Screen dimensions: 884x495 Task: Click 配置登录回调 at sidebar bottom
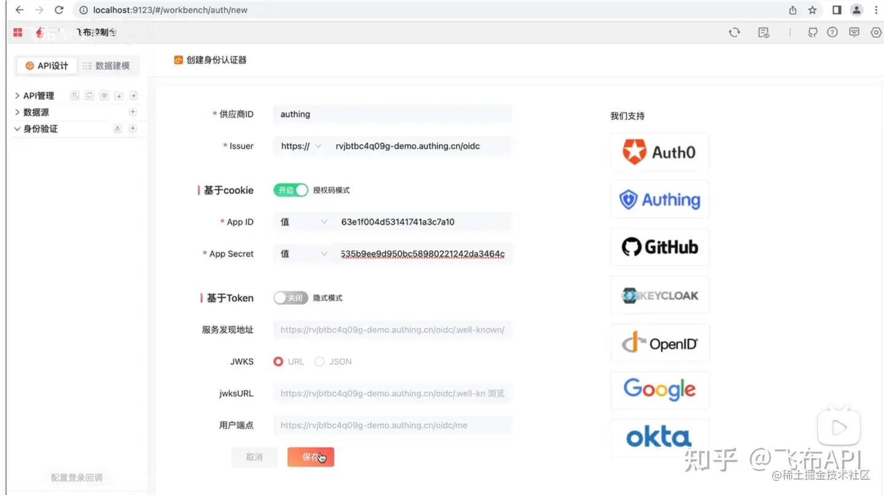pyautogui.click(x=77, y=477)
